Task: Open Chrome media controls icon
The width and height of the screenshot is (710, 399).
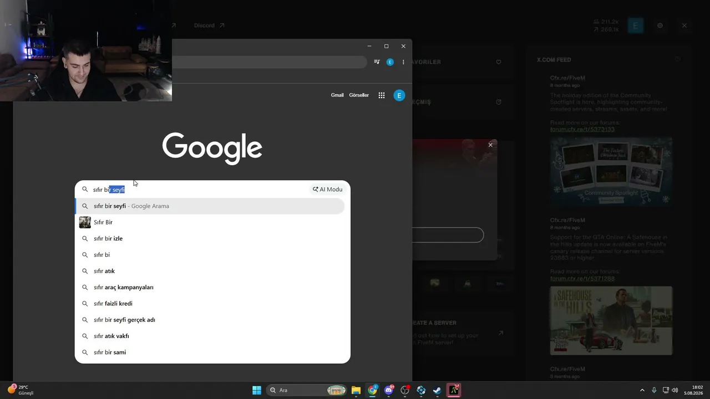Action: (377, 62)
